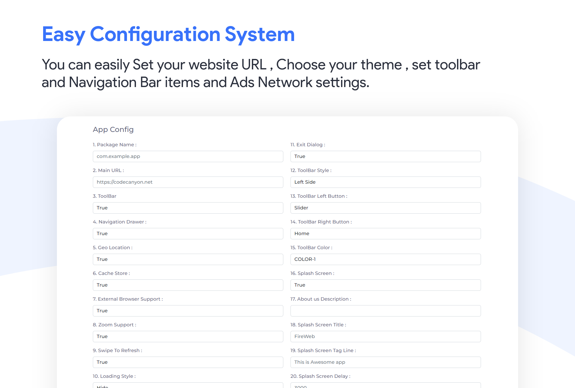
Task: Click the empty About us Description field
Action: point(385,311)
